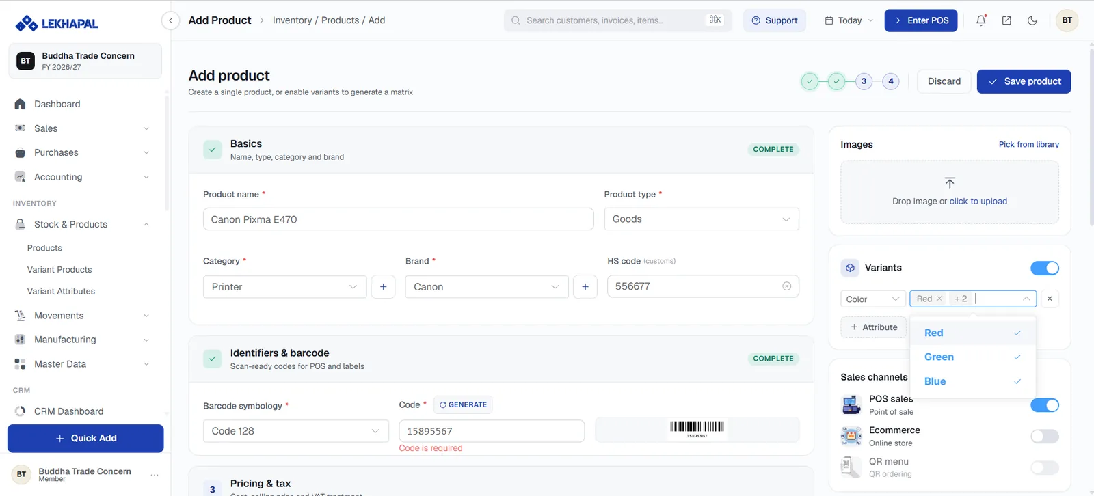This screenshot has width=1094, height=496.
Task: Open the Product type Goods dropdown
Action: point(702,219)
